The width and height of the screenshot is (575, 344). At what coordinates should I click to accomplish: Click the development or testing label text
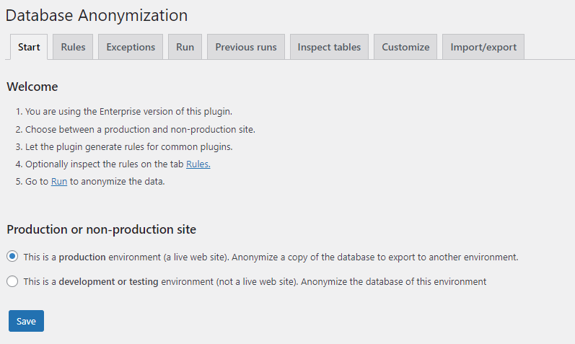(x=255, y=282)
